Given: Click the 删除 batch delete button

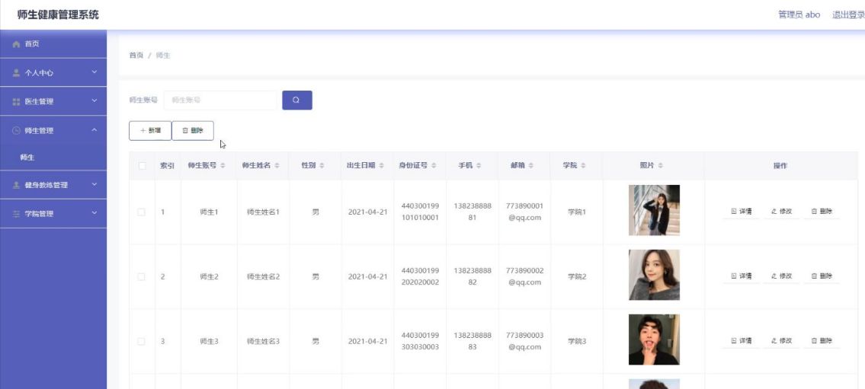Looking at the screenshot, I should coord(193,131).
